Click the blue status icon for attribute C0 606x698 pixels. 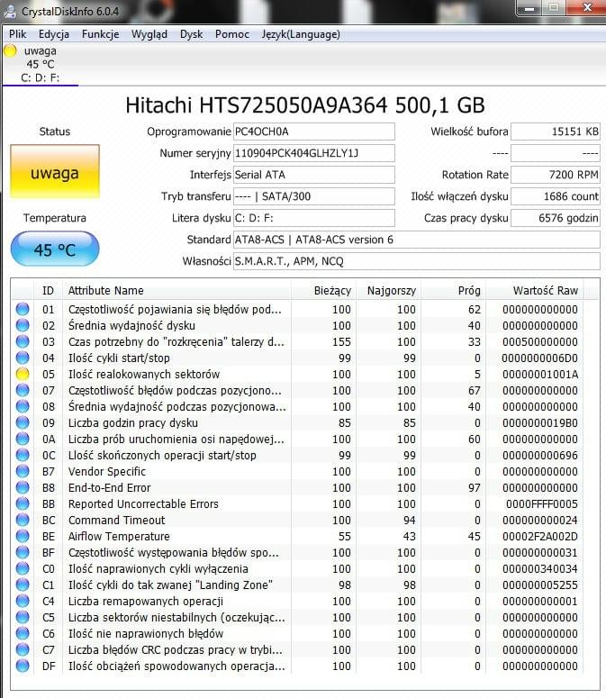tap(23, 568)
